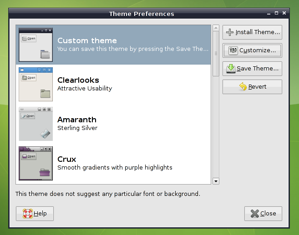Click 'Smooth gradients with purple highlights' text
This screenshot has height=235, width=299.
click(x=115, y=168)
